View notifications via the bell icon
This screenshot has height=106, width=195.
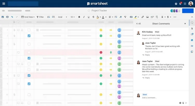click(x=180, y=4)
